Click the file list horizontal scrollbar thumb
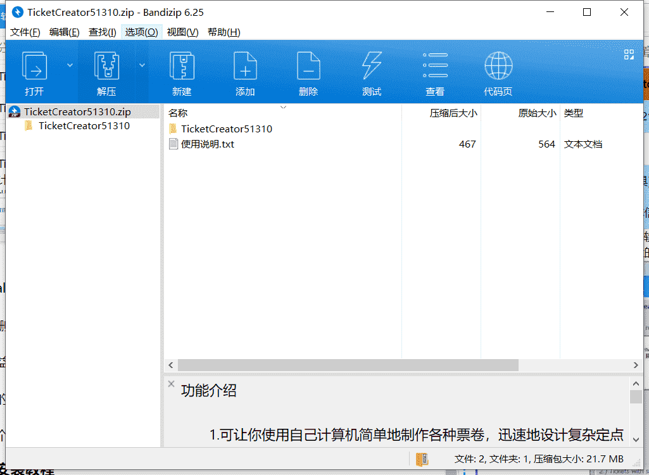 (348, 365)
